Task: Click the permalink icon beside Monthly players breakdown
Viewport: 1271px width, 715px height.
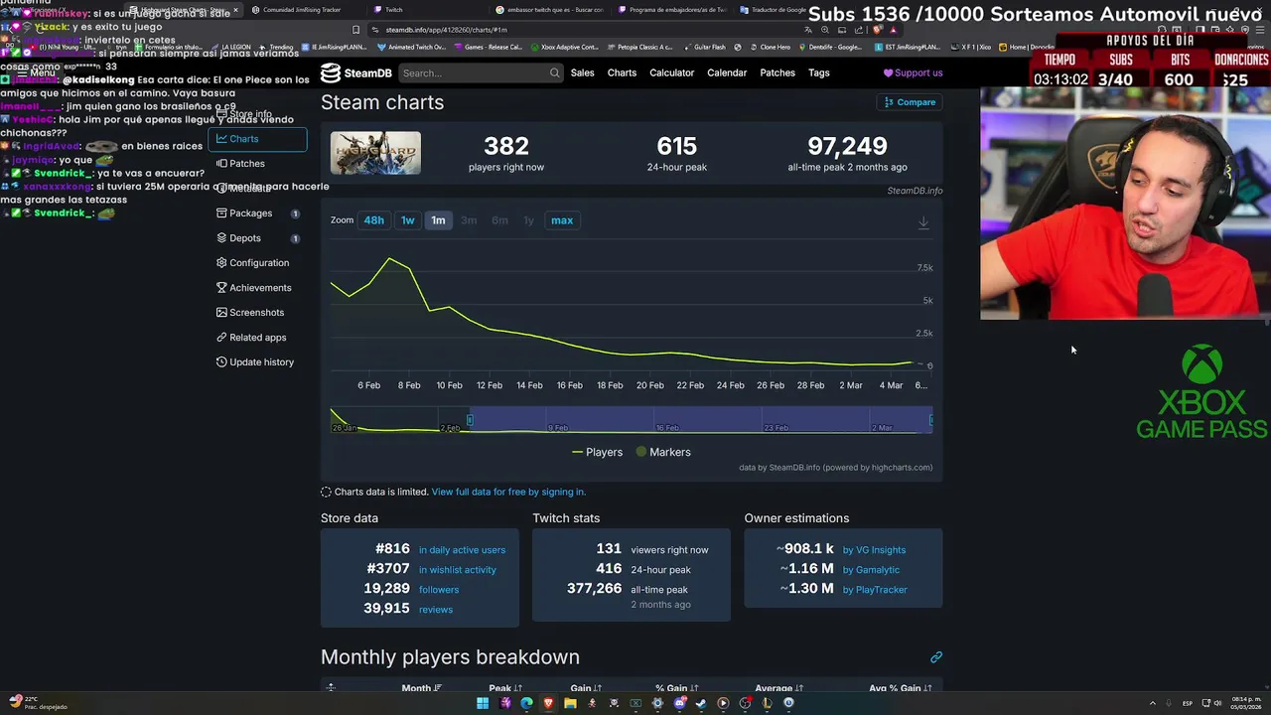Action: click(935, 657)
